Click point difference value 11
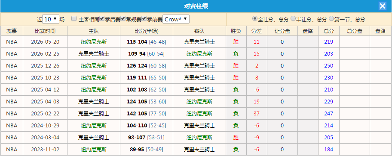Viewport: 392px width, 156px height. click(x=257, y=42)
